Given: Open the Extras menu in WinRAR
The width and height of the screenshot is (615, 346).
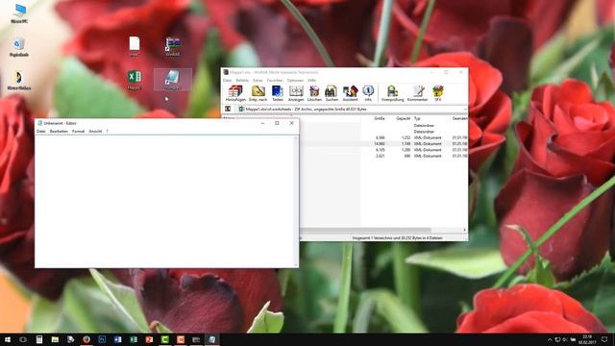Looking at the screenshot, I should 258,80.
